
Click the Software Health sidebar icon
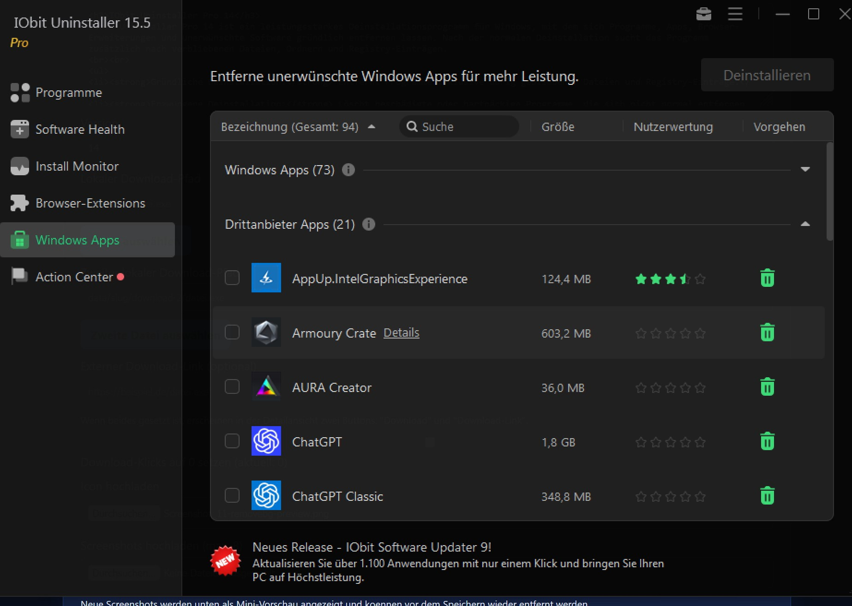(x=20, y=129)
